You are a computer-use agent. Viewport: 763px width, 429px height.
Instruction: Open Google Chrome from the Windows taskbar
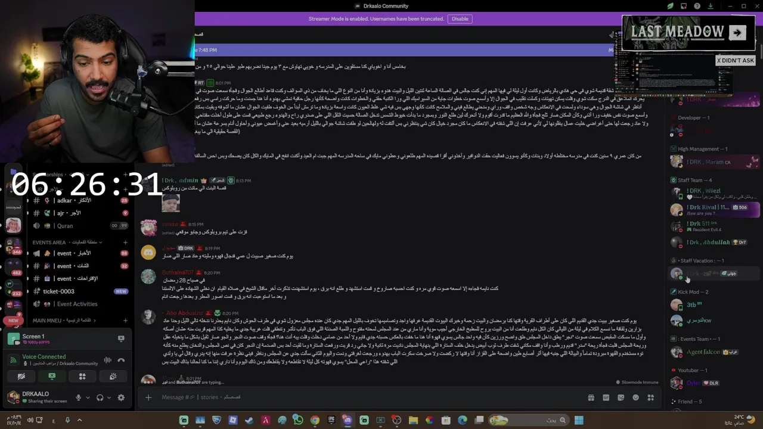315,421
